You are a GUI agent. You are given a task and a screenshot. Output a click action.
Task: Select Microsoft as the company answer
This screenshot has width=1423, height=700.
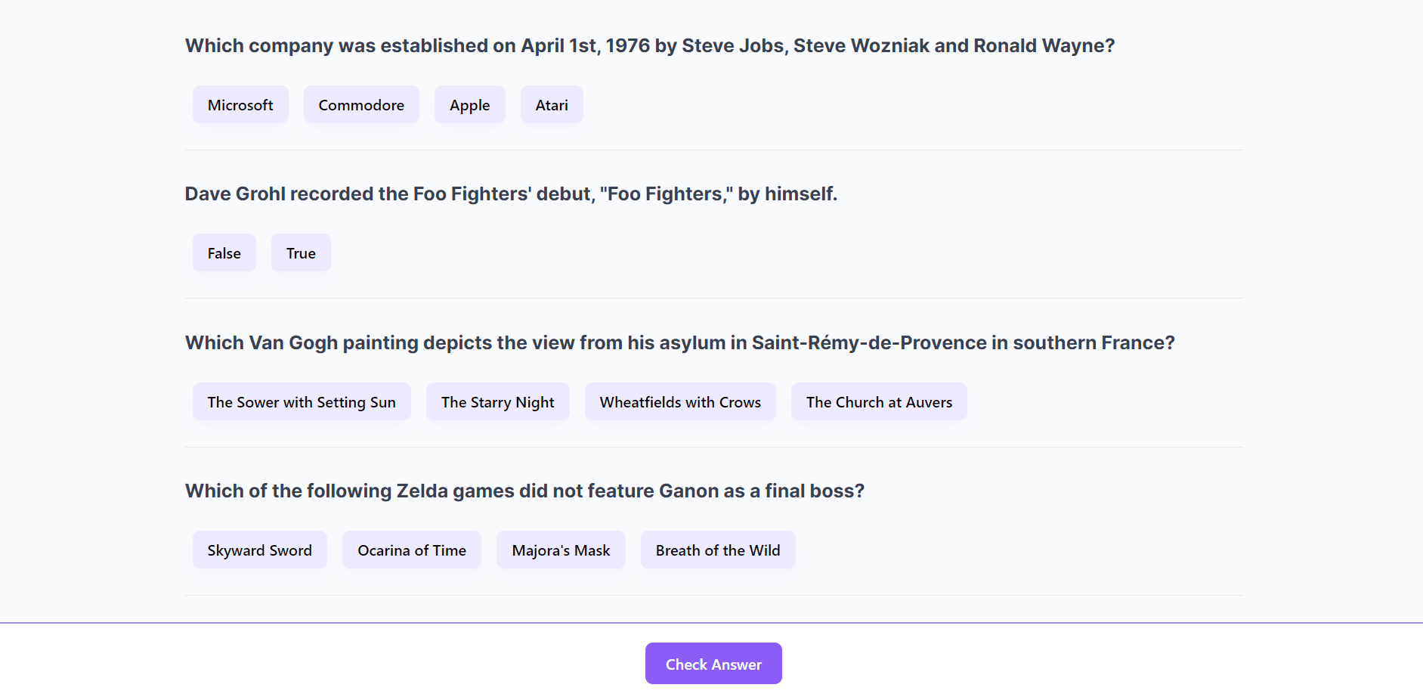240,105
